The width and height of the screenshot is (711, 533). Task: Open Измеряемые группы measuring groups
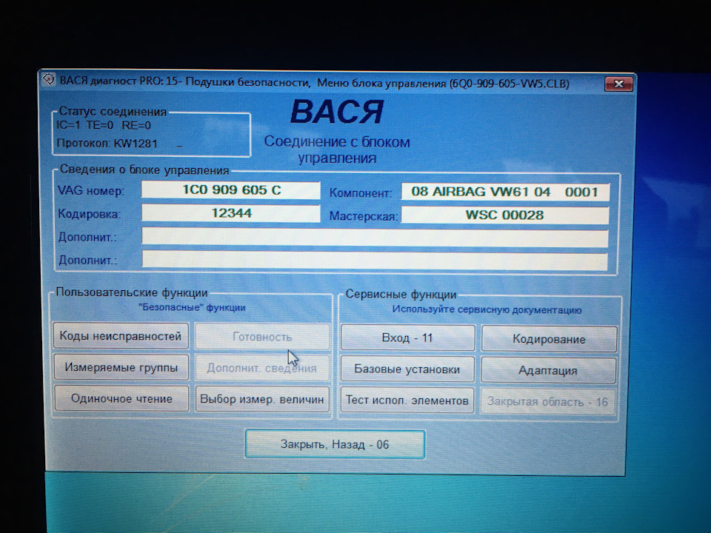pos(121,367)
